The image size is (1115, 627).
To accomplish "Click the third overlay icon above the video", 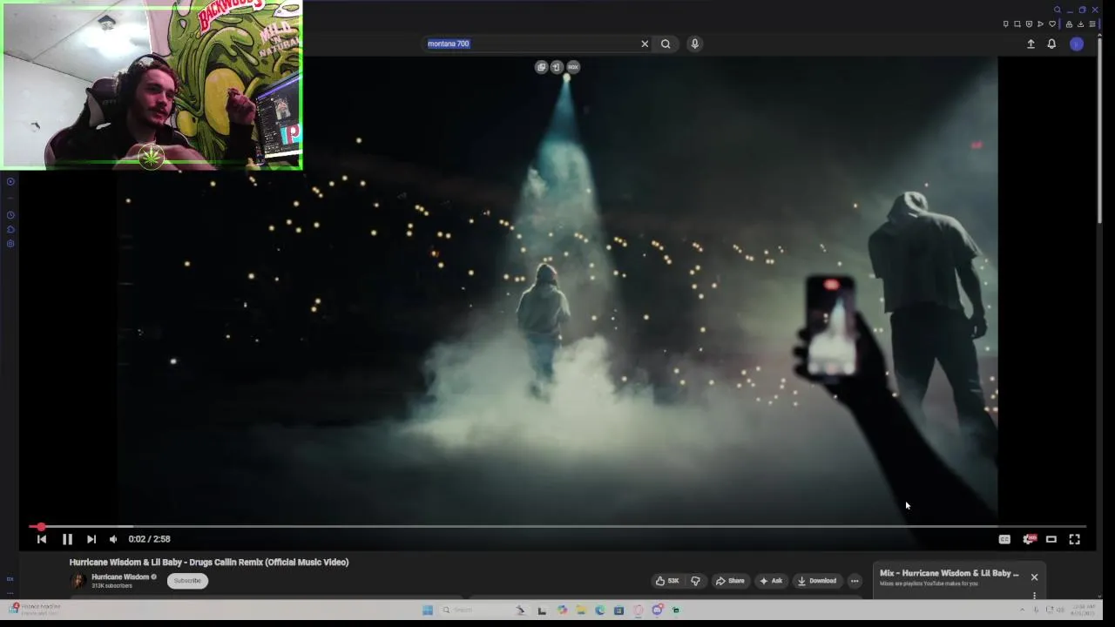I will click(572, 67).
